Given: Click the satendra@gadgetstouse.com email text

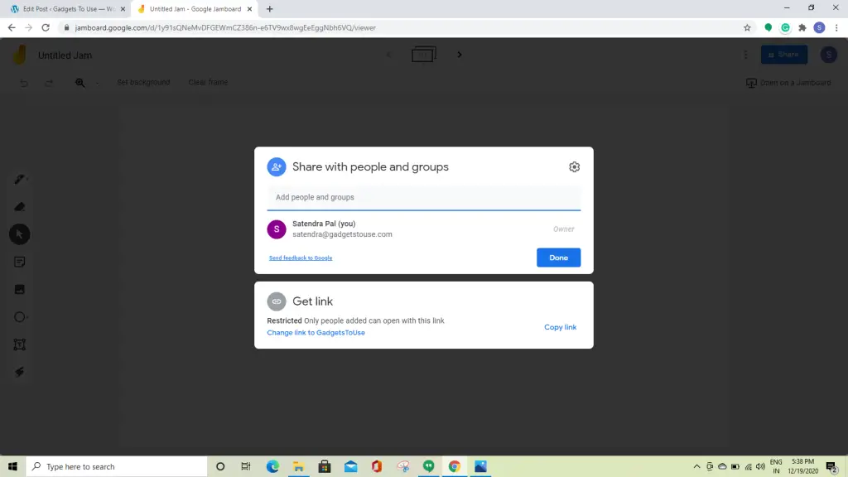Looking at the screenshot, I should [x=342, y=234].
